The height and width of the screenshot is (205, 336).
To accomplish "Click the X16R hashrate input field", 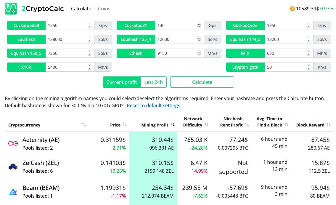I will [66, 67].
